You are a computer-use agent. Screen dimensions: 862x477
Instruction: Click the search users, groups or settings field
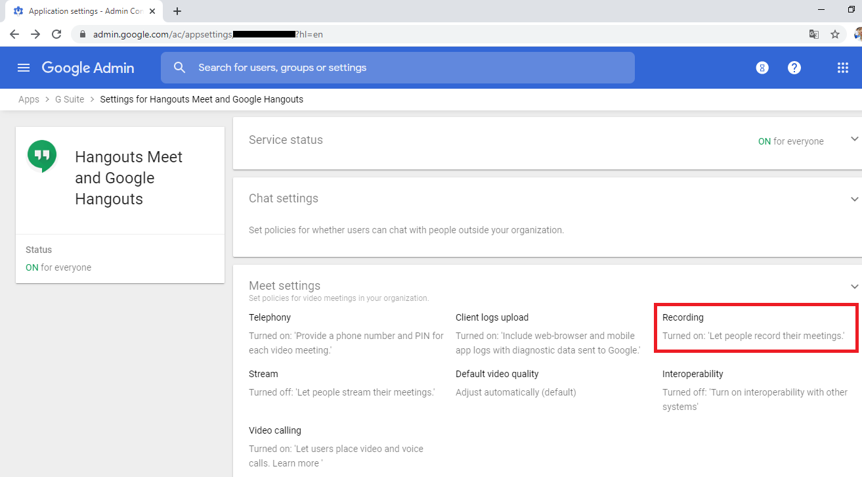(x=407, y=68)
